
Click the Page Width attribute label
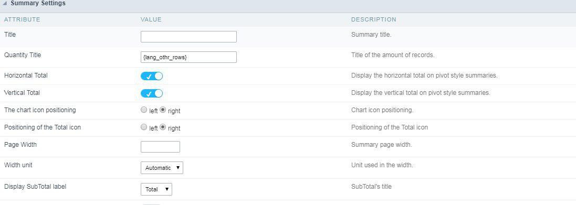click(20, 145)
